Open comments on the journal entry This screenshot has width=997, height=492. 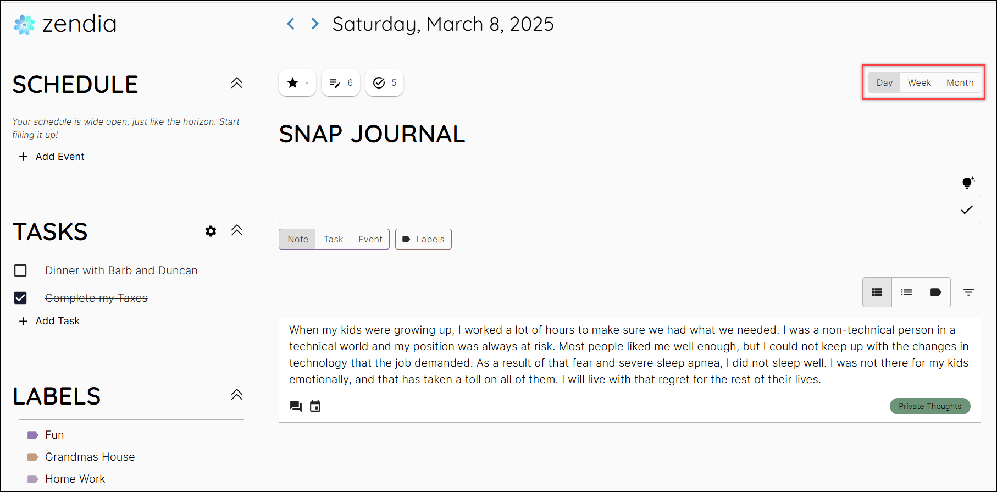click(296, 406)
